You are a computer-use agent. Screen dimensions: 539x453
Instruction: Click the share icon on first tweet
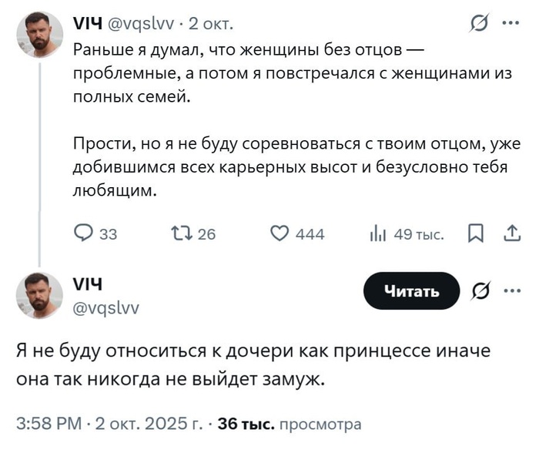tap(511, 233)
